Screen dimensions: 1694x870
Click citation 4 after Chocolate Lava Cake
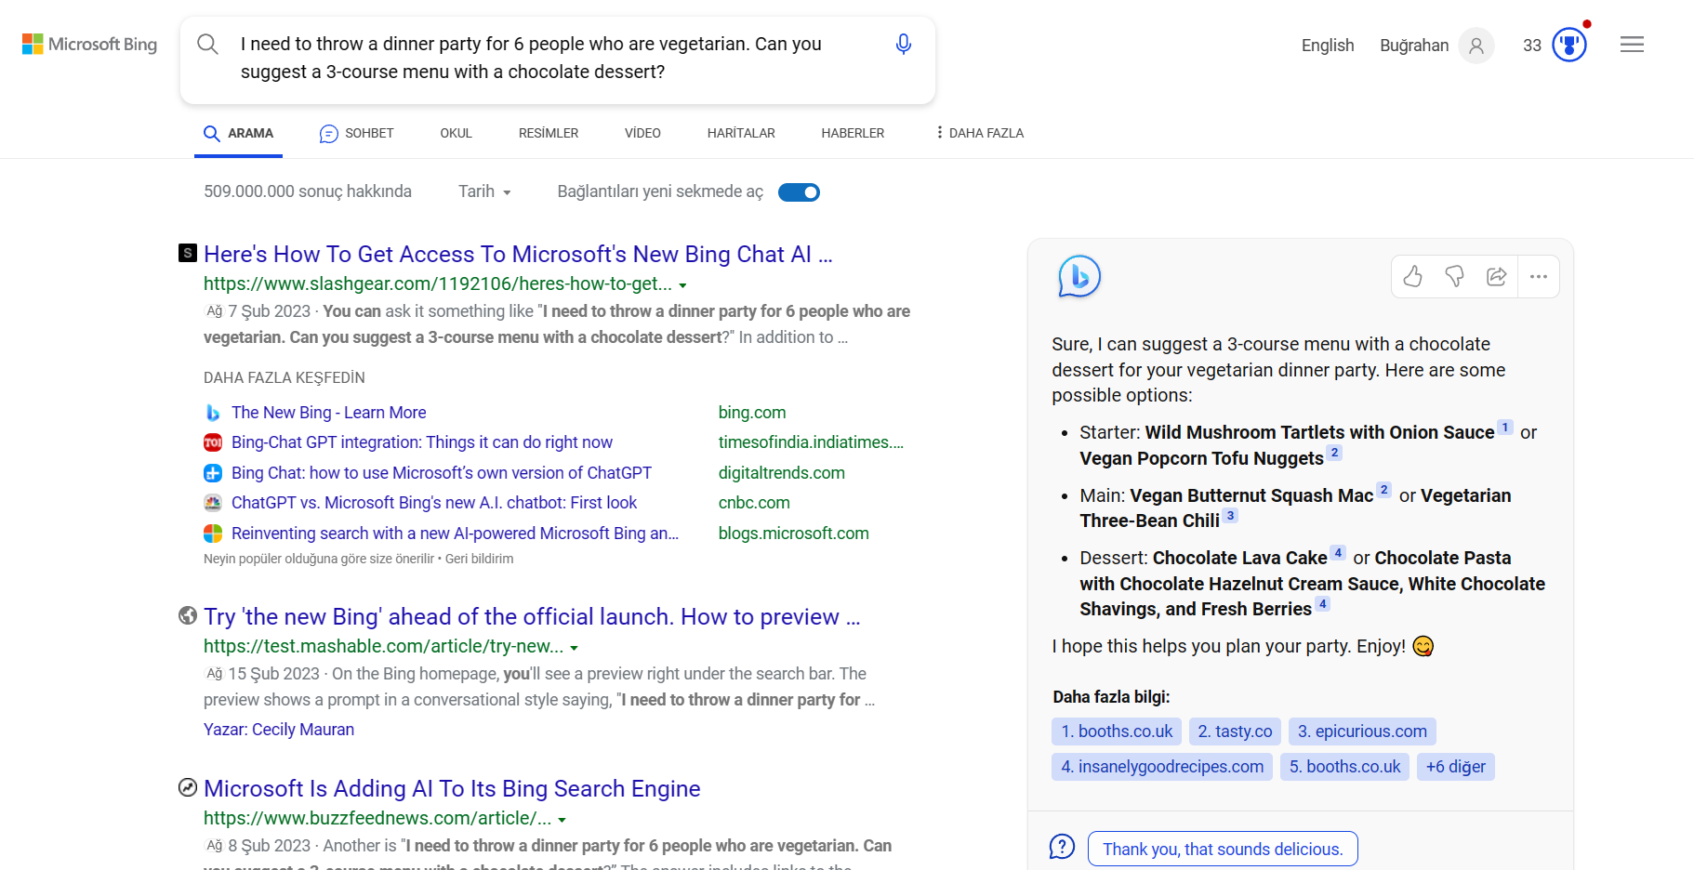pos(1338,553)
